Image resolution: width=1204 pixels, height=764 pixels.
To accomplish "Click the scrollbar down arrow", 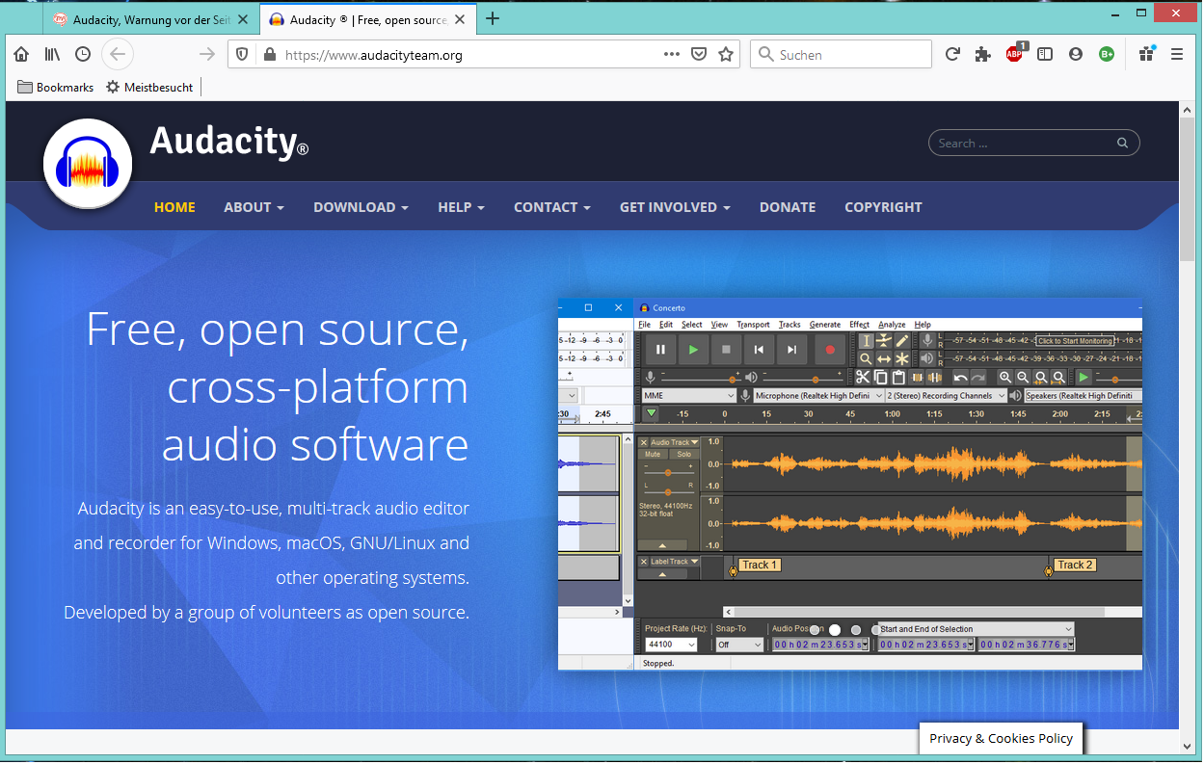I will [1187, 747].
